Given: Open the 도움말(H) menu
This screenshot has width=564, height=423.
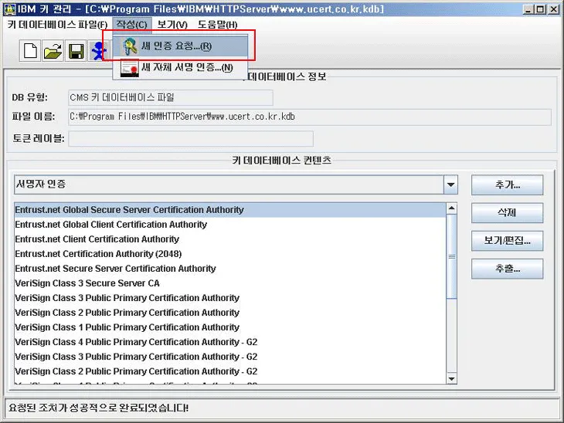Looking at the screenshot, I should click(217, 25).
